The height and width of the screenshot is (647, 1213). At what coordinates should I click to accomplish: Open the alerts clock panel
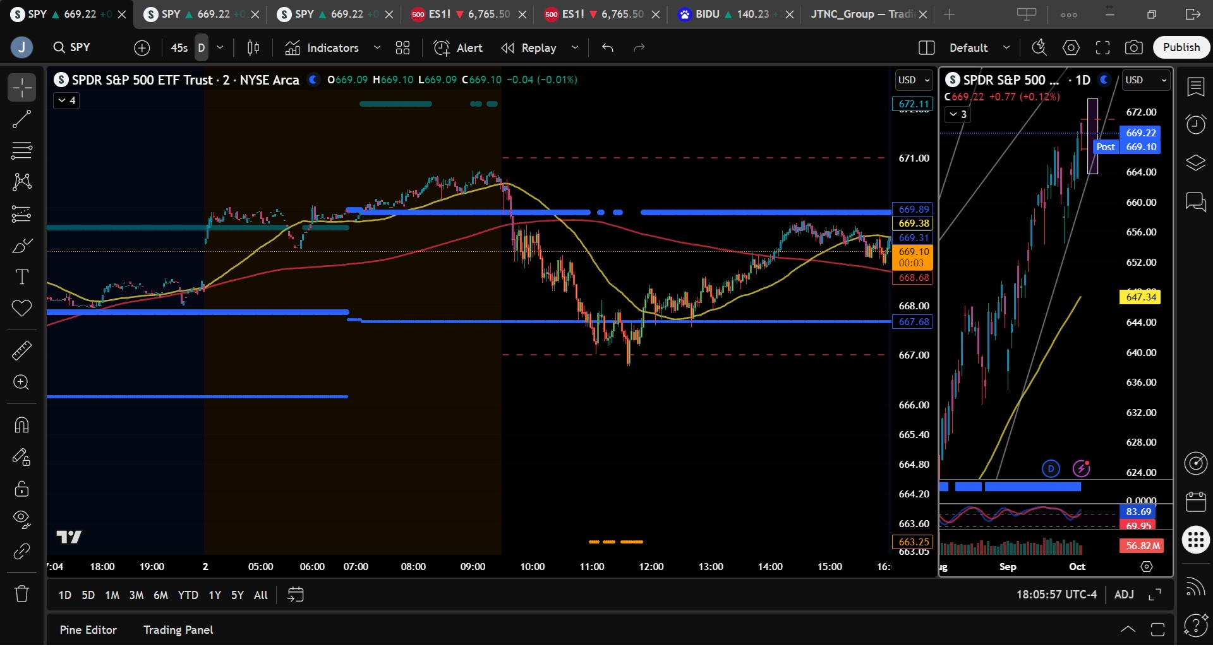pyautogui.click(x=1196, y=124)
